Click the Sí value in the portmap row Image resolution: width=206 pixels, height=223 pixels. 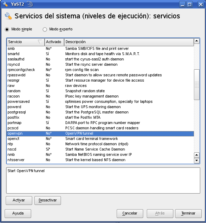tap(48, 123)
